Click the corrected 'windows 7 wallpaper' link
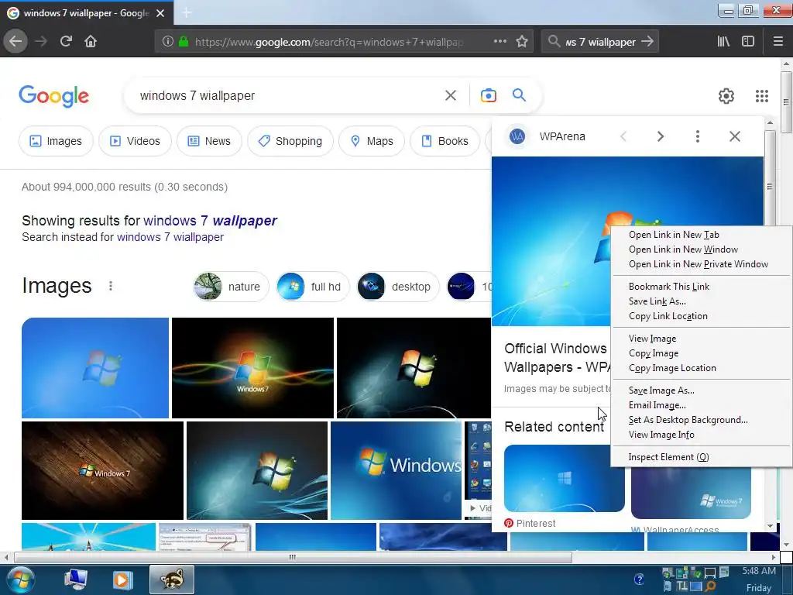This screenshot has width=793, height=595. [210, 221]
